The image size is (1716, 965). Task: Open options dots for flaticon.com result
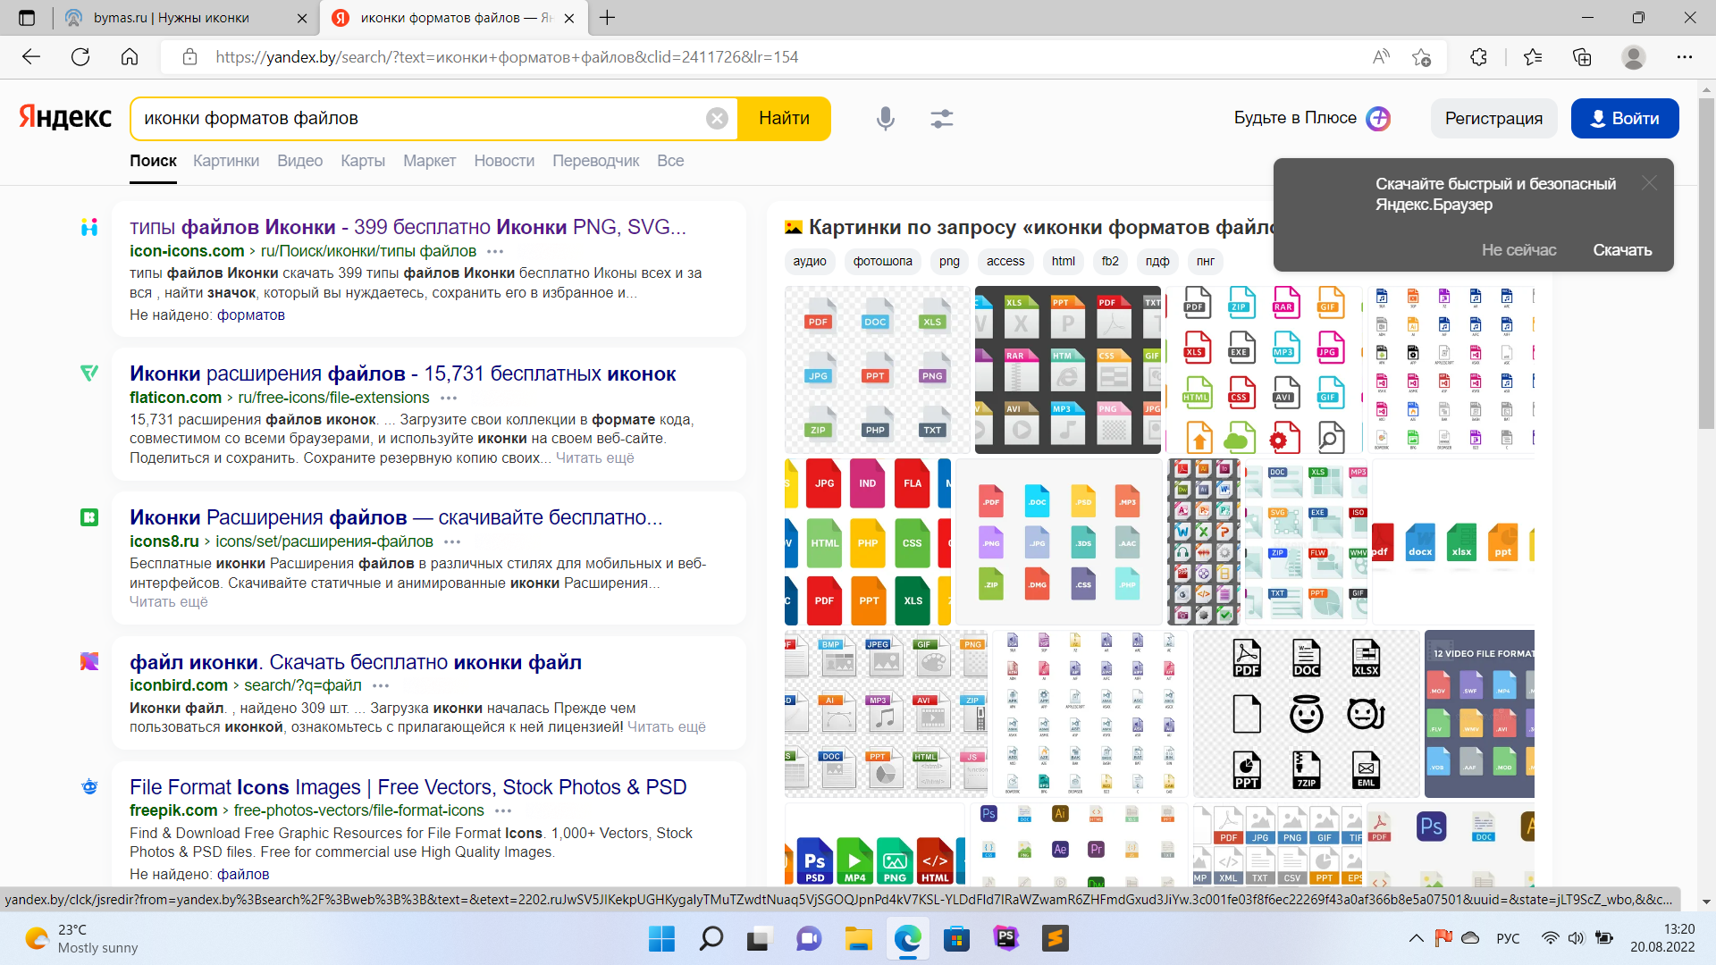(x=449, y=399)
